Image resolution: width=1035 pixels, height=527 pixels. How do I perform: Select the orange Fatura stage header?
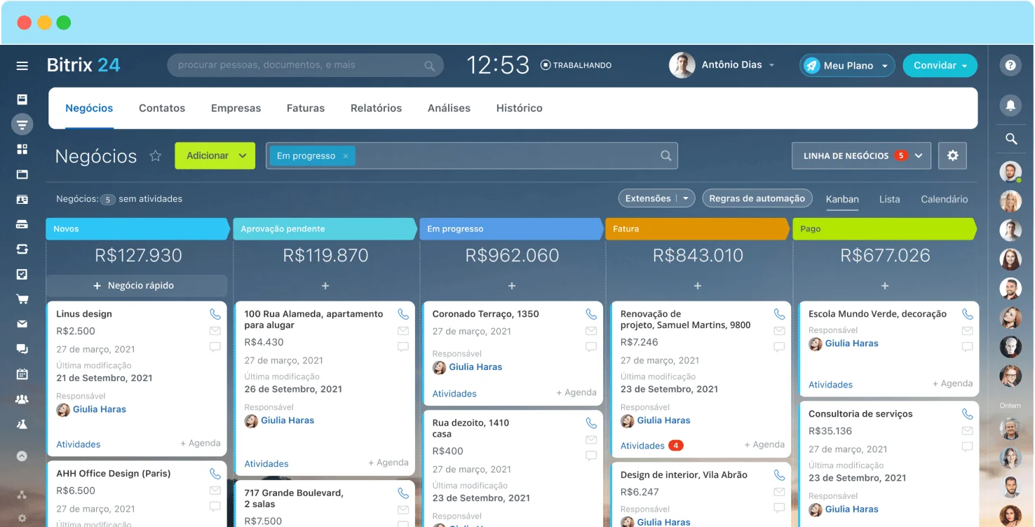(x=697, y=229)
